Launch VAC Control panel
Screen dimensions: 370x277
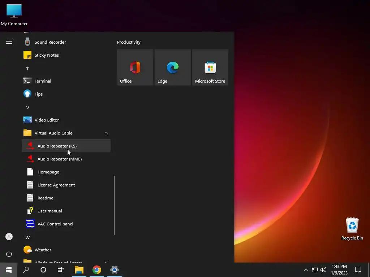tap(66, 224)
